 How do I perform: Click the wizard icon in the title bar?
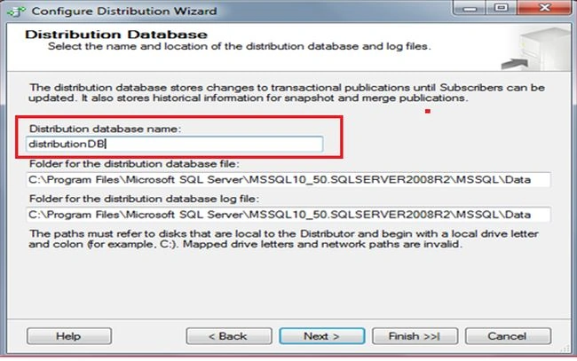click(x=16, y=12)
